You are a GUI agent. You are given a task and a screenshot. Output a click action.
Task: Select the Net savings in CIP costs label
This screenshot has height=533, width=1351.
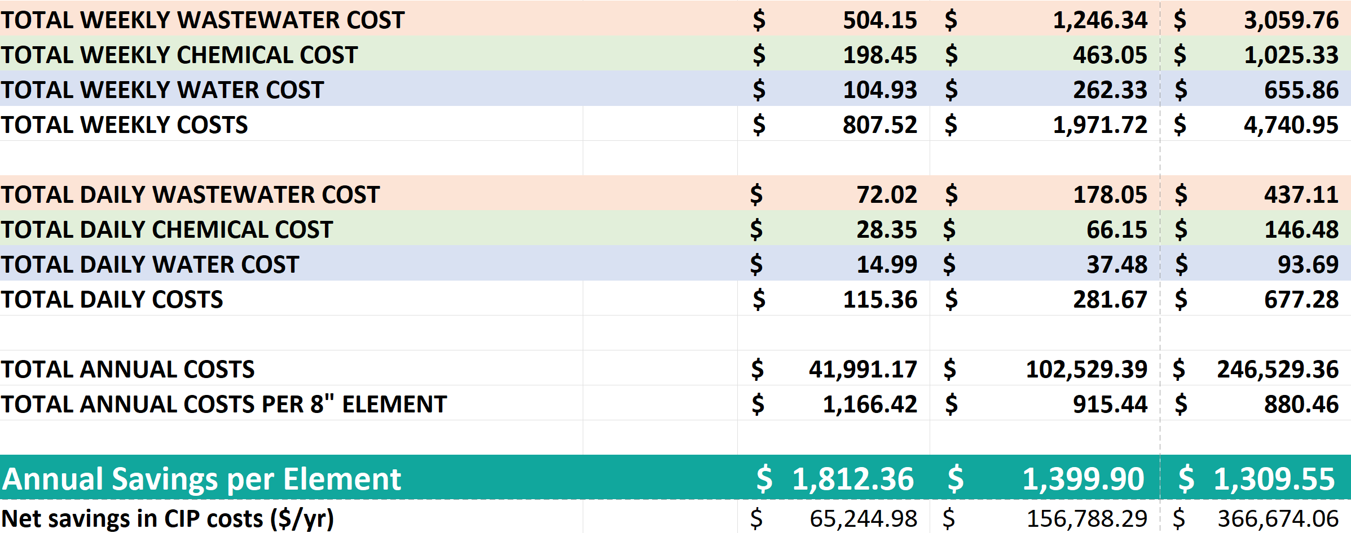click(168, 518)
